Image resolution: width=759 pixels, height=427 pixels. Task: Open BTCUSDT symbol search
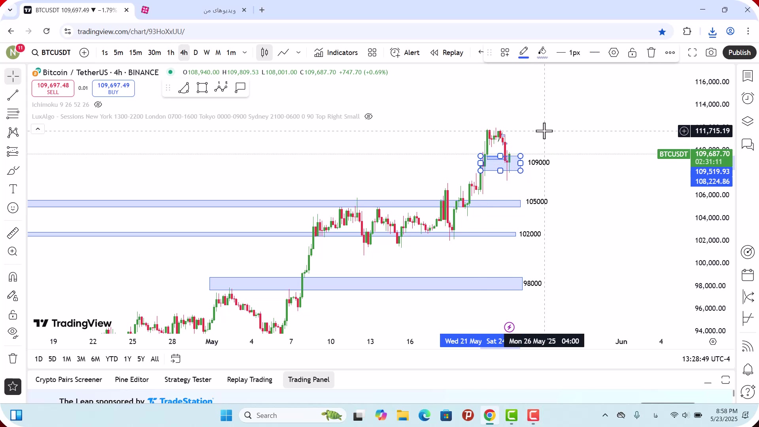[x=51, y=53]
